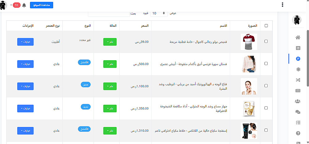
Task: Open the card list icon below shuffle
Action: (298, 91)
